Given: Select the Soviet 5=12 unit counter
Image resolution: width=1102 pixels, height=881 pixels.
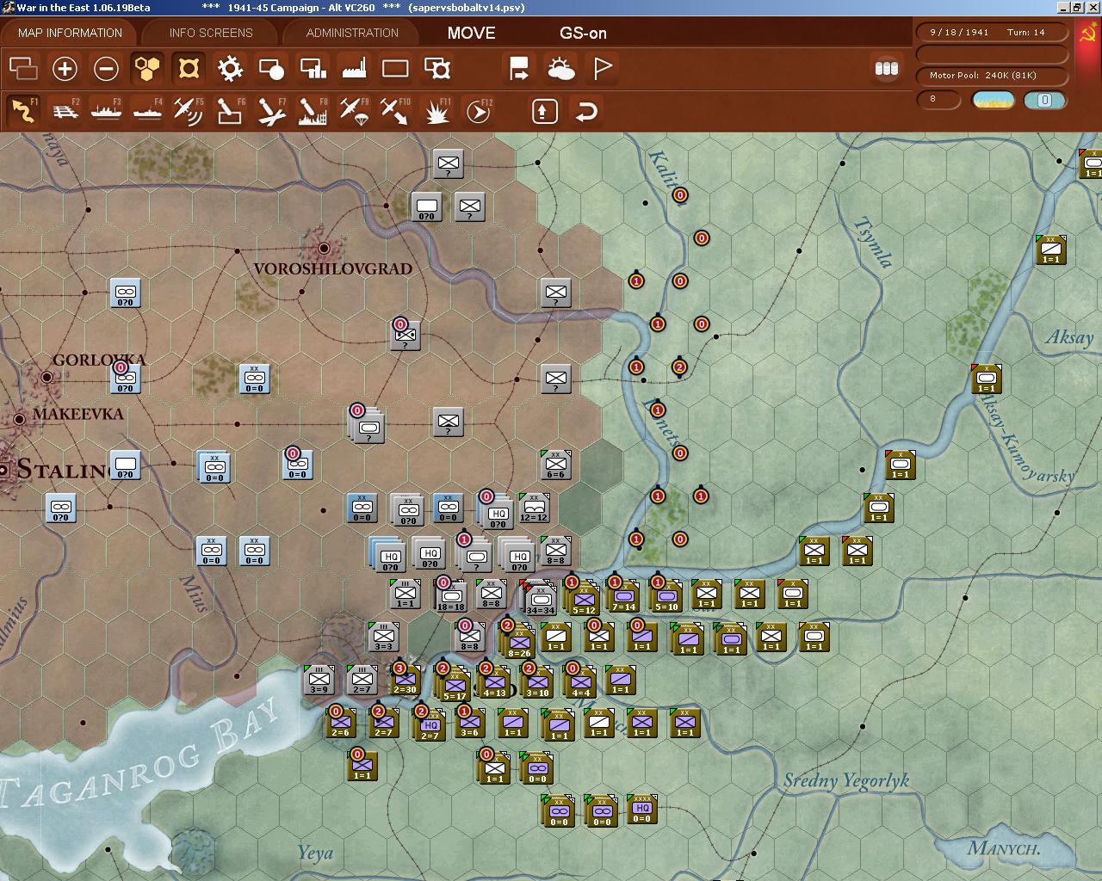Looking at the screenshot, I should (583, 599).
